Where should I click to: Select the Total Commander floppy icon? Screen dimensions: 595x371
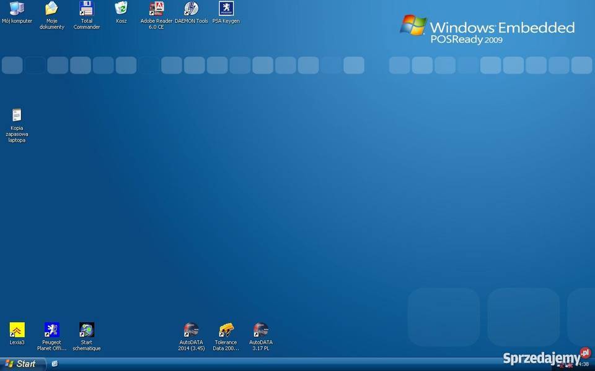(87, 9)
